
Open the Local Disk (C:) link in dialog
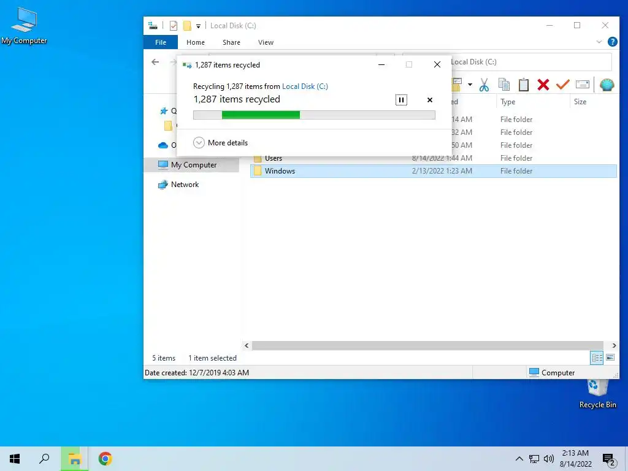305,86
